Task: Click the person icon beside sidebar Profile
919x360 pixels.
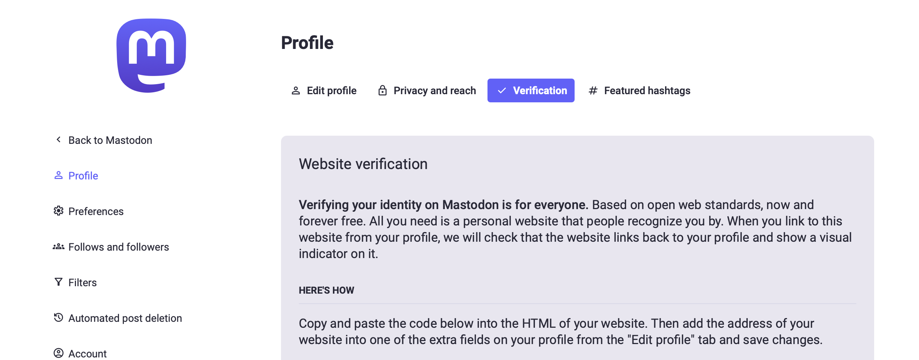Action: coord(58,175)
